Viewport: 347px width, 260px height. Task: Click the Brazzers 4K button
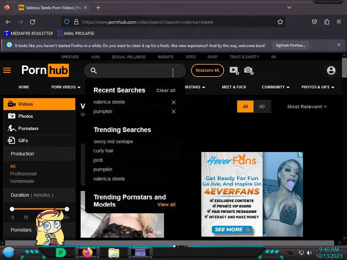pos(207,70)
